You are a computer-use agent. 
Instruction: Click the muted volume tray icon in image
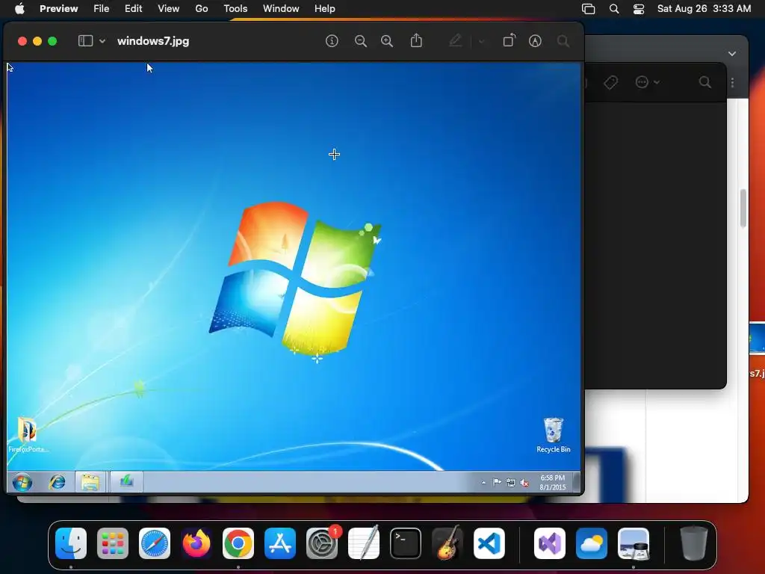[524, 483]
